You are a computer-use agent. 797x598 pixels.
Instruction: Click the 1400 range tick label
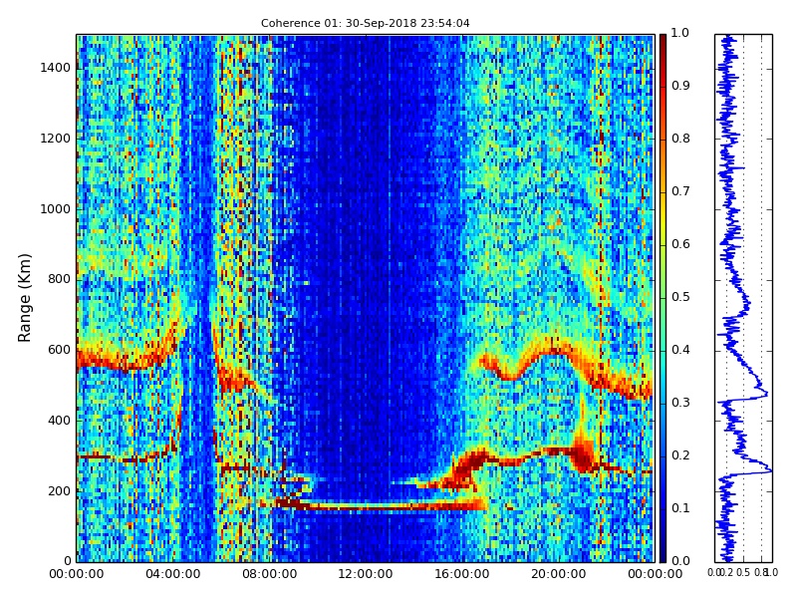pos(56,68)
